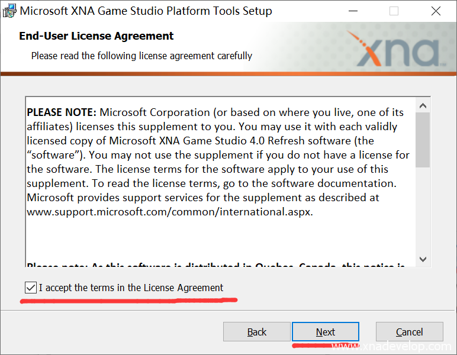Click the license scrollbar thumb

pyautogui.click(x=423, y=139)
